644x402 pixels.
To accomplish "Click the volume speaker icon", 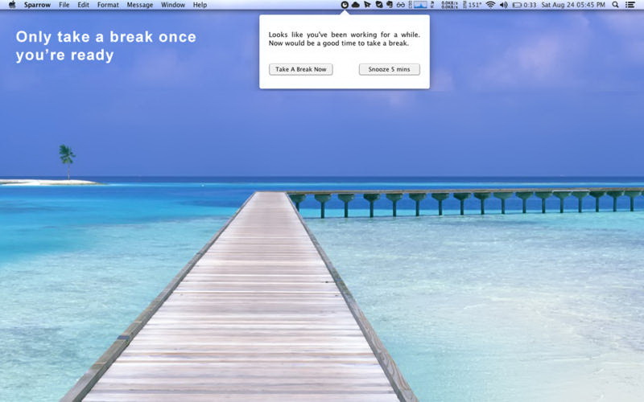I will click(504, 5).
